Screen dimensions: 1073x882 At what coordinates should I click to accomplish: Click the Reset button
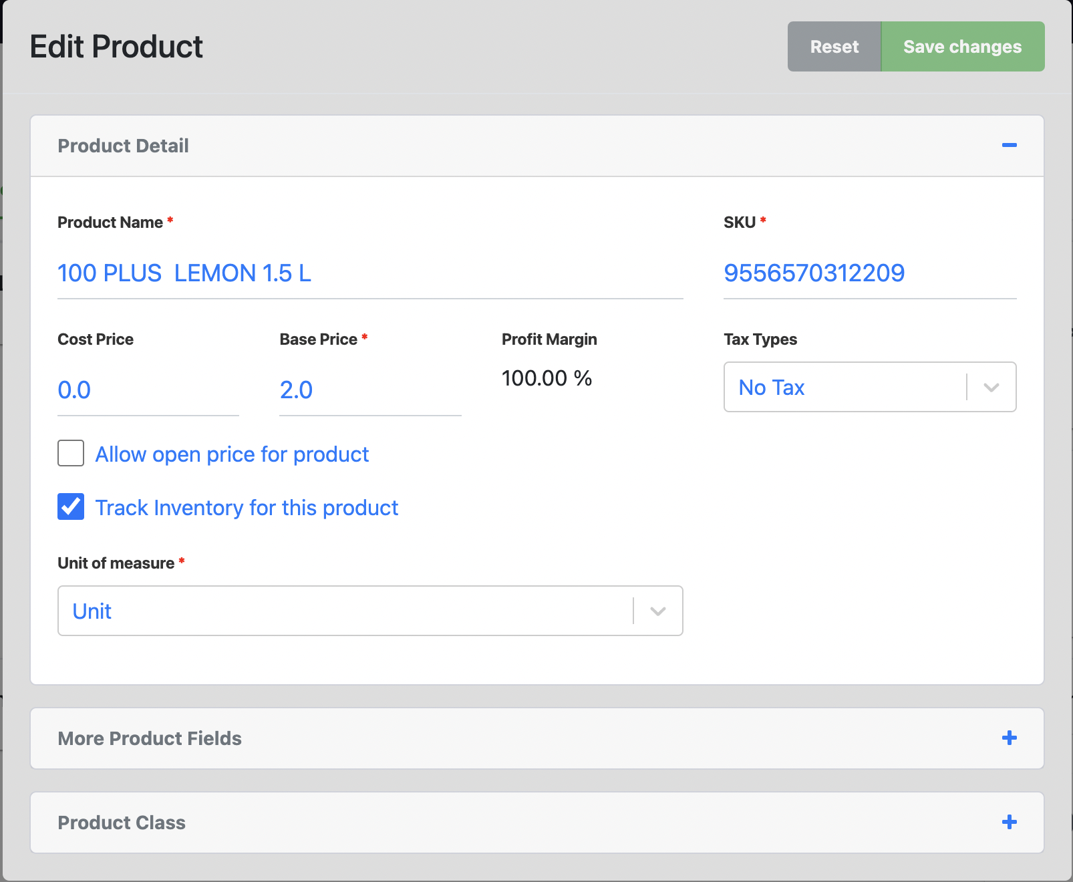[834, 46]
